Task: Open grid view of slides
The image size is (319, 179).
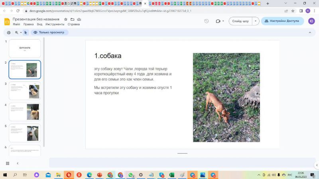Action: pyautogui.click(x=8, y=163)
